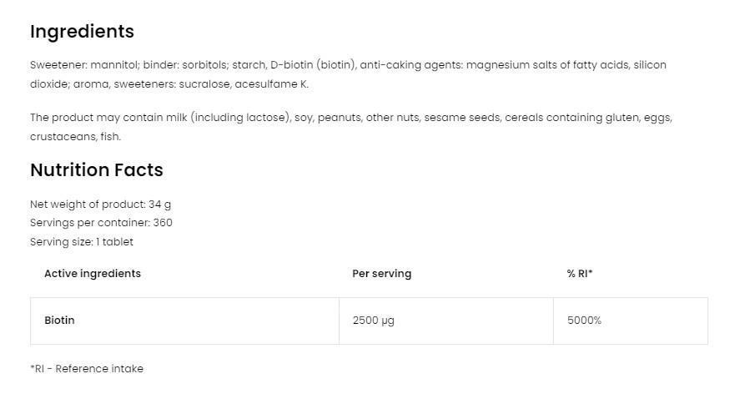Click the milk (including lactose) text
The width and height of the screenshot is (740, 394).
[236, 118]
